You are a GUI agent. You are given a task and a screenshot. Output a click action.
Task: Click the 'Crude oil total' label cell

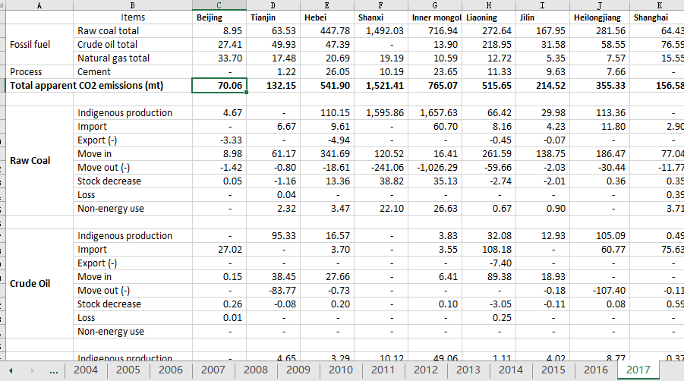coord(133,45)
